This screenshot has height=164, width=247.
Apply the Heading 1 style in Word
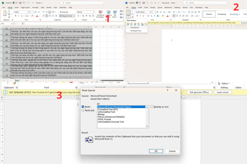[x=234, y=14]
